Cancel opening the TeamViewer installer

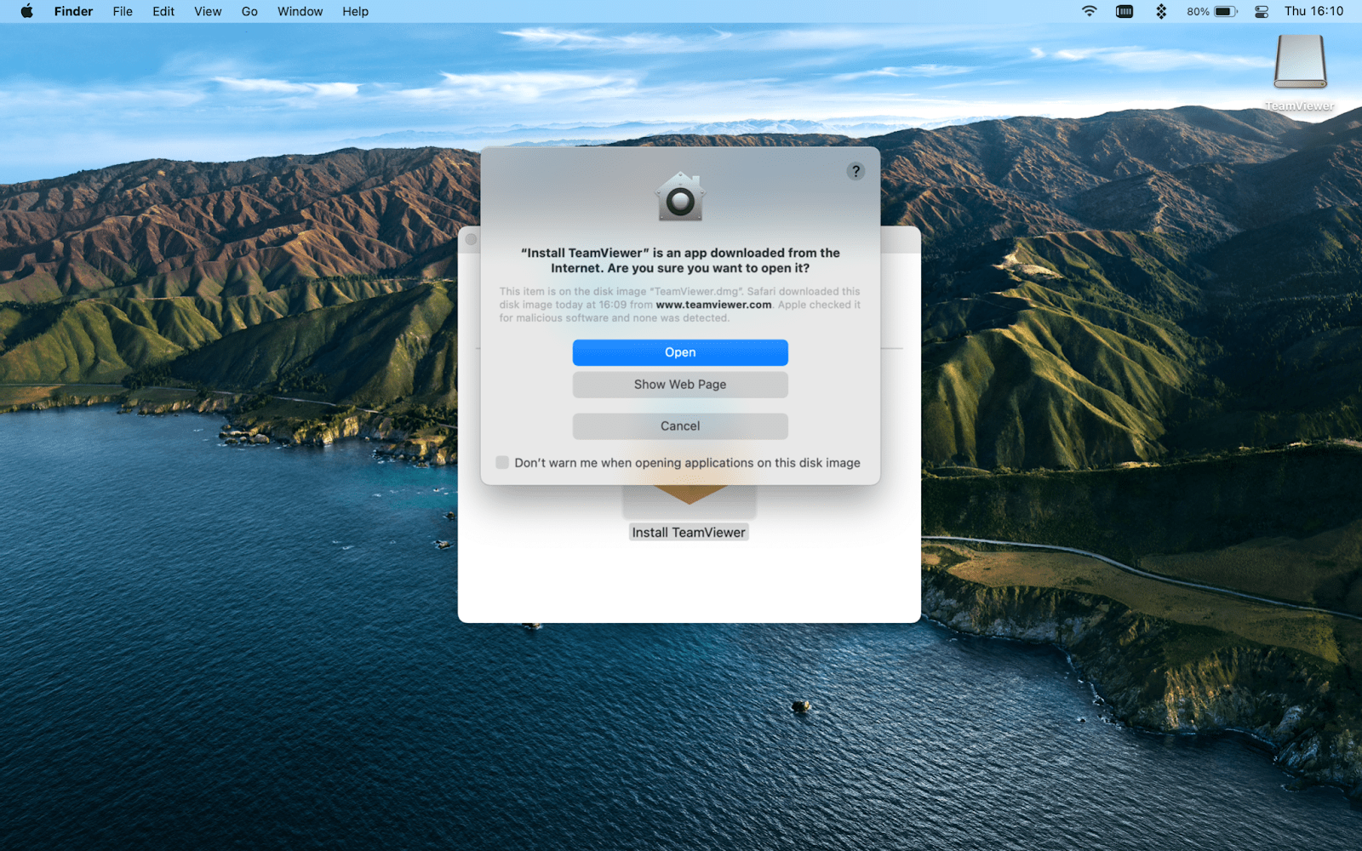coord(680,425)
